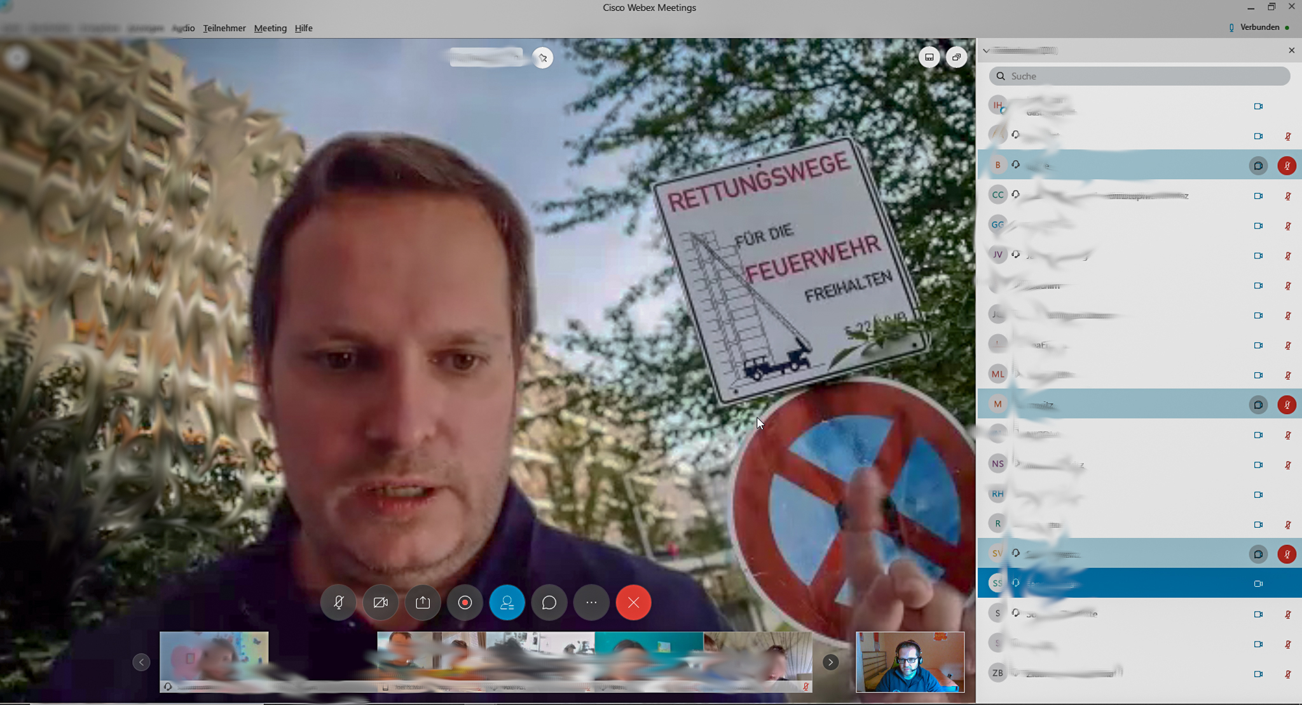Unpin the active speaker video

coord(542,58)
